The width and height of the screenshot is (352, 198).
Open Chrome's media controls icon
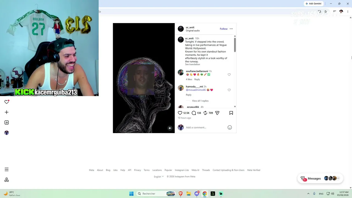point(335,12)
